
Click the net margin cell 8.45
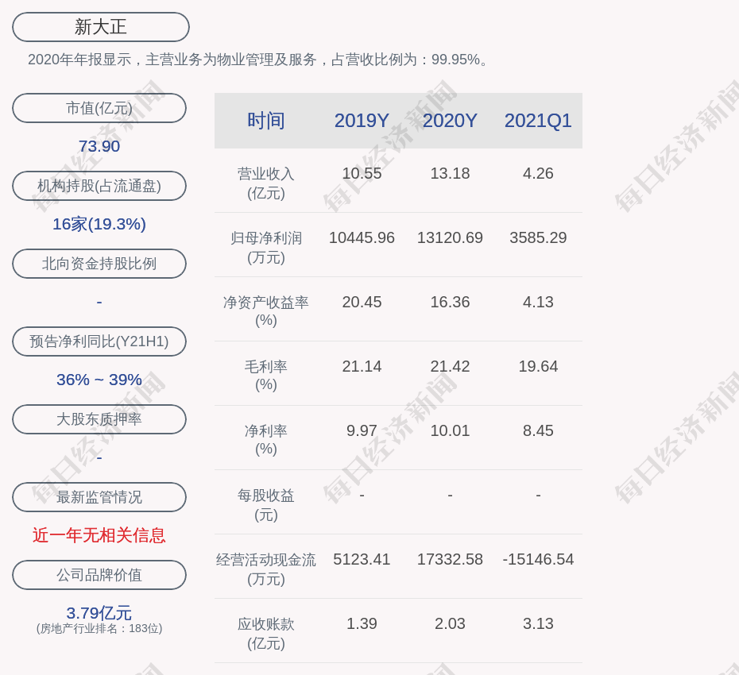[538, 430]
